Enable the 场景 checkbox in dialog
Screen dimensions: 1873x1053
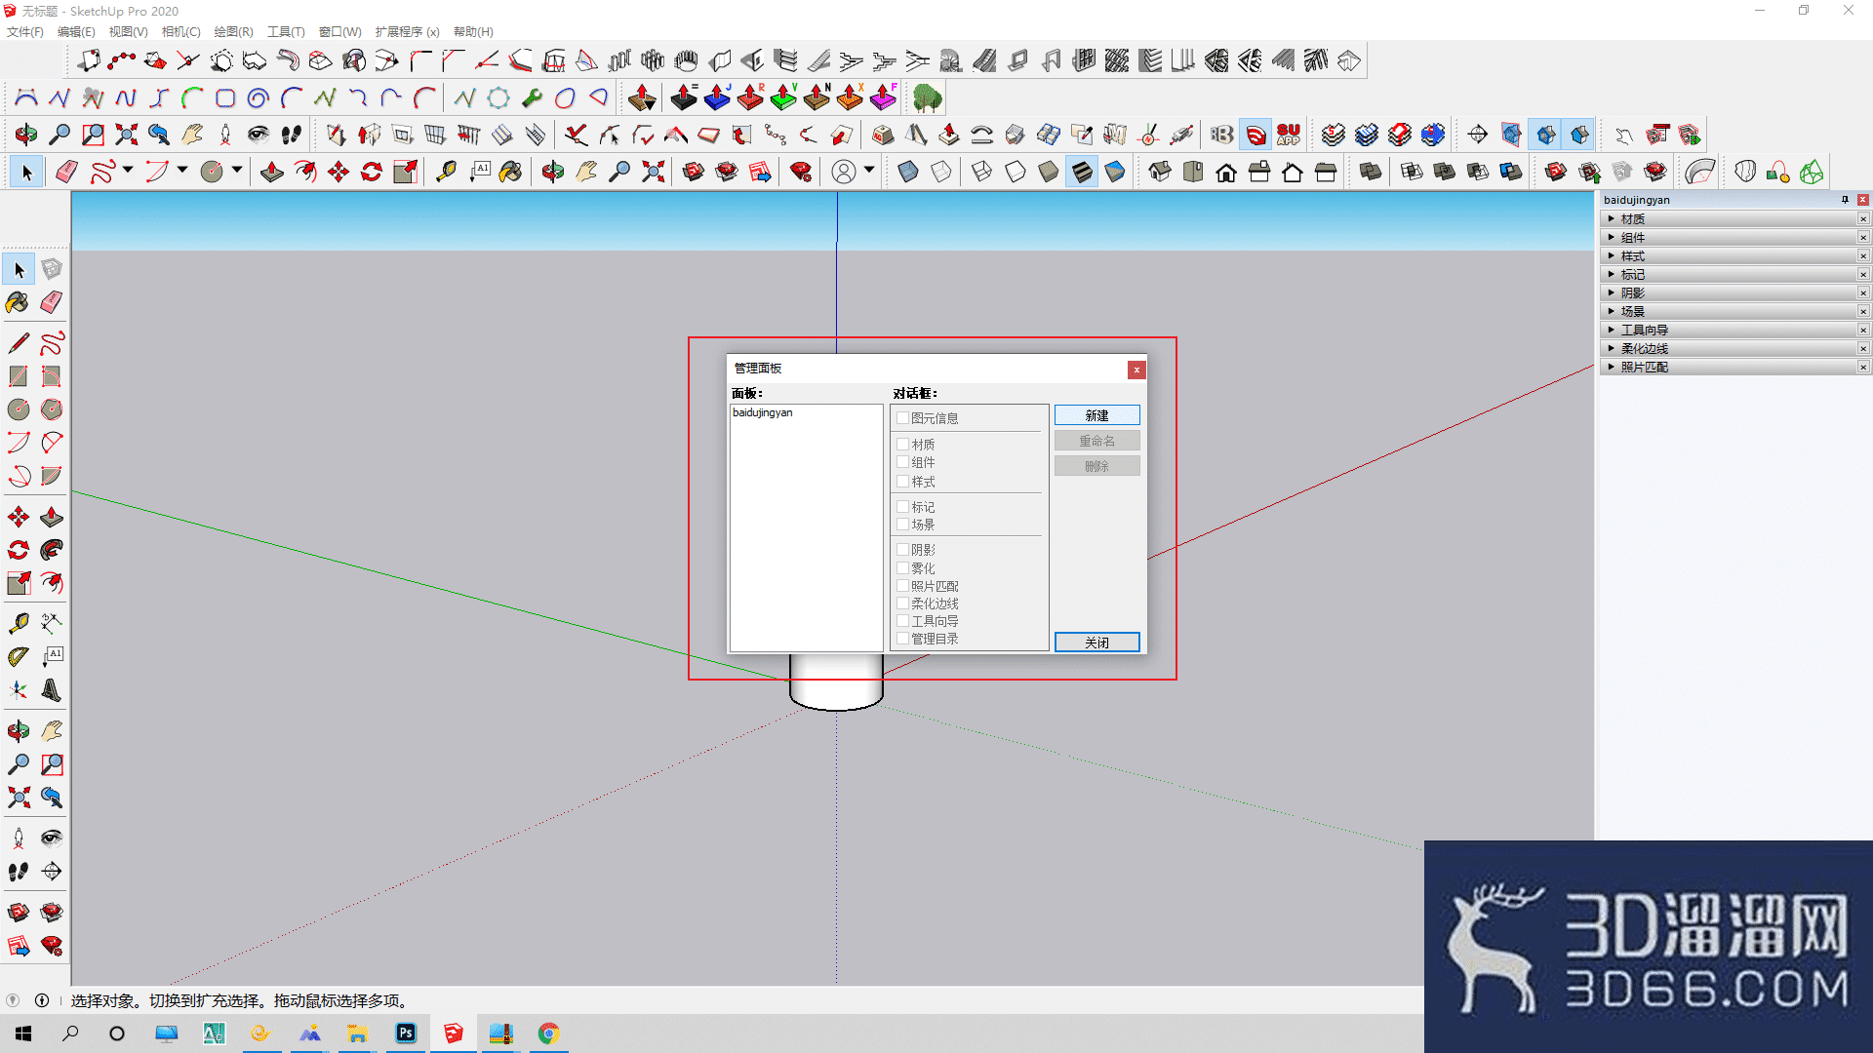902,524
